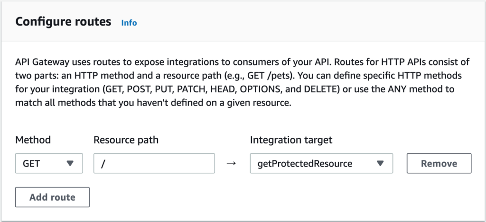Focus the Resource path input field
The image size is (486, 222).
coord(154,163)
